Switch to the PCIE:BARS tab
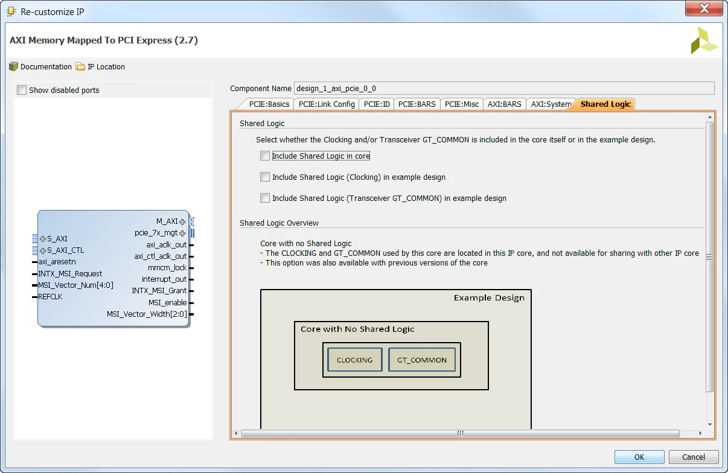Image resolution: width=728 pixels, height=473 pixels. (416, 104)
